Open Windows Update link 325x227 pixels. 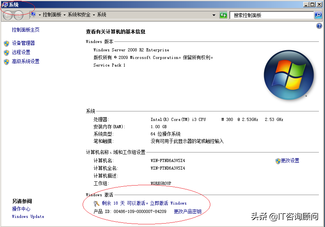[28, 216]
